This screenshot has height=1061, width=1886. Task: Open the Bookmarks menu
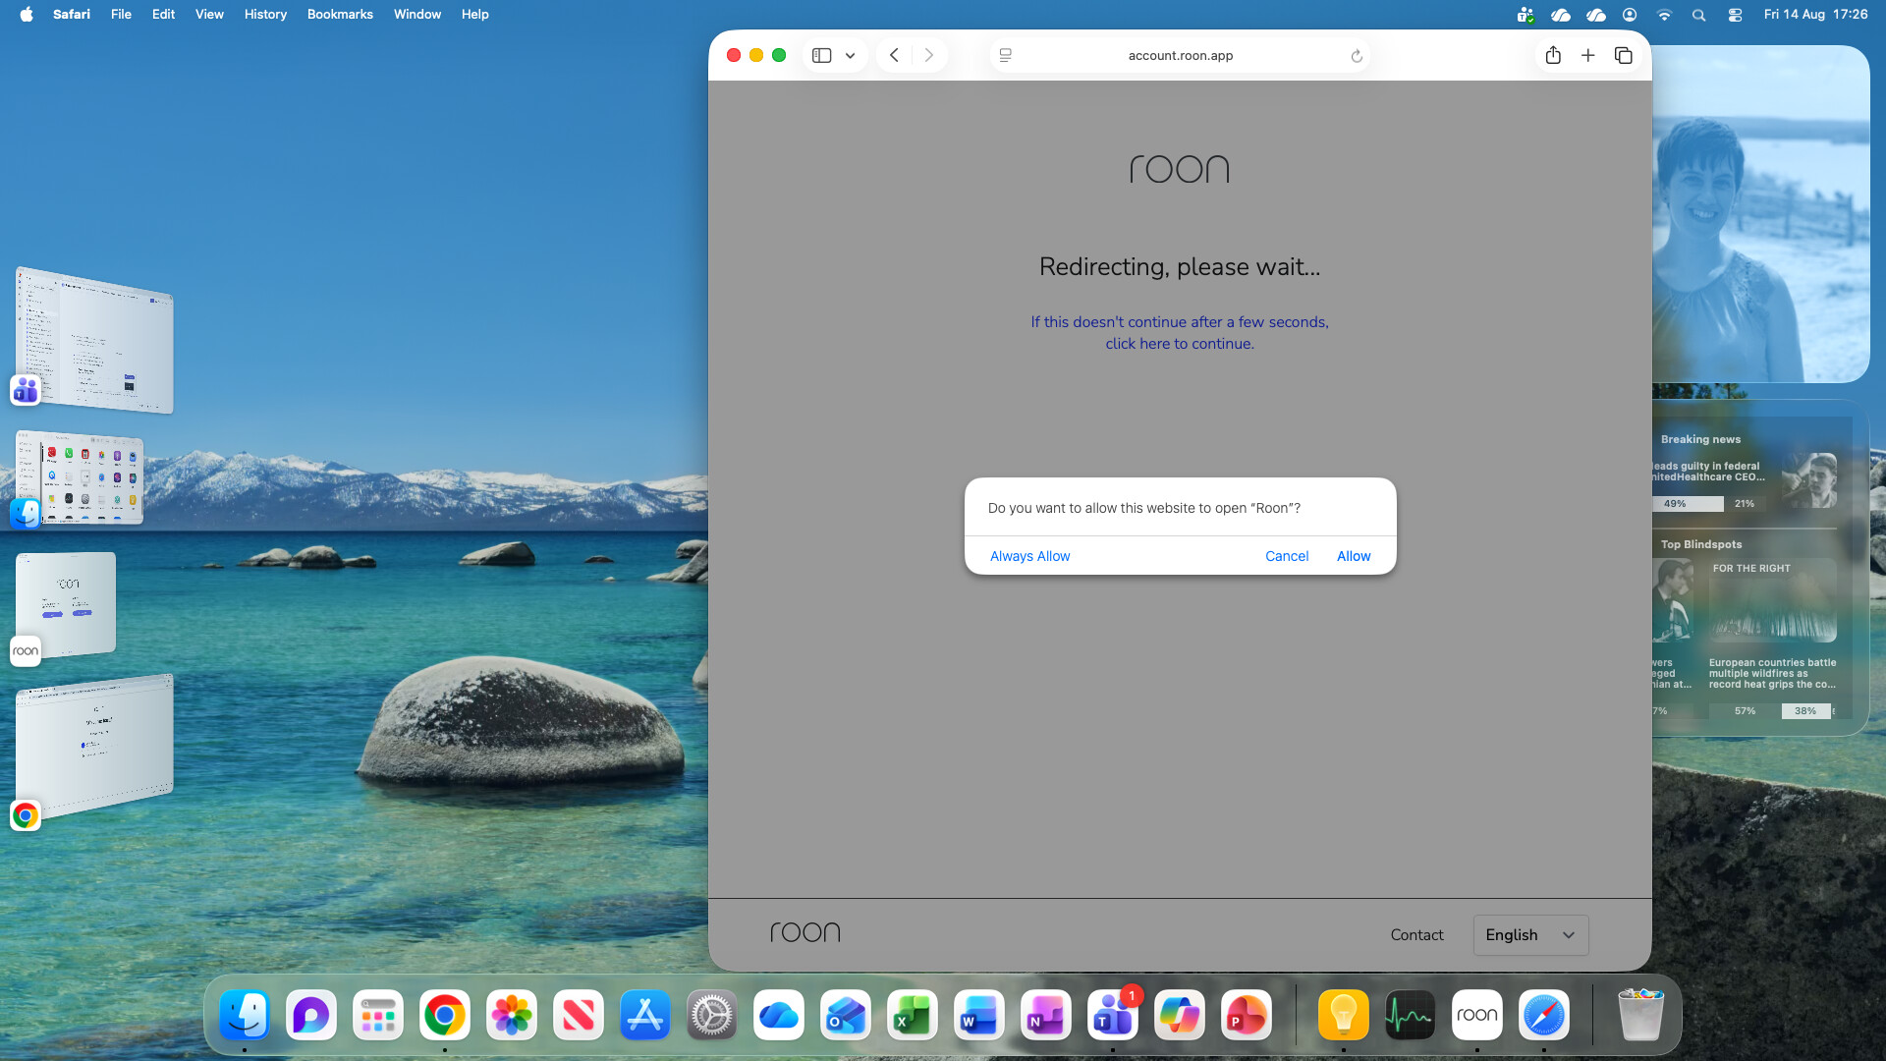coord(340,15)
